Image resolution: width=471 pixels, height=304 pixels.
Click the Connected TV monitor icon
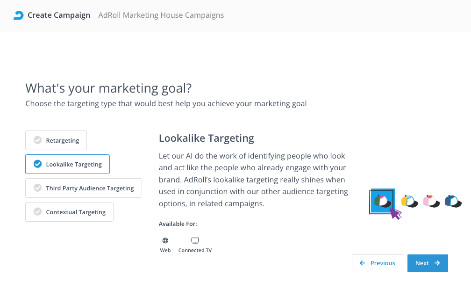(195, 240)
